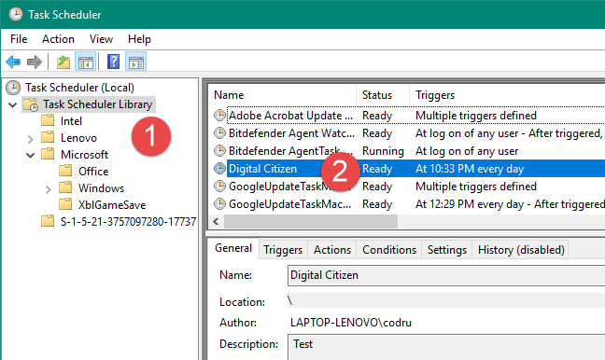Click the 'At 10:33 PM every day' trigger

[470, 169]
